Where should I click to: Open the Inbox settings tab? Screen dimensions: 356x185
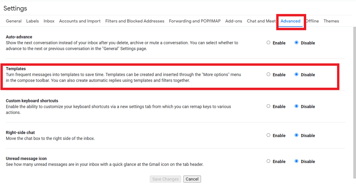pyautogui.click(x=49, y=21)
